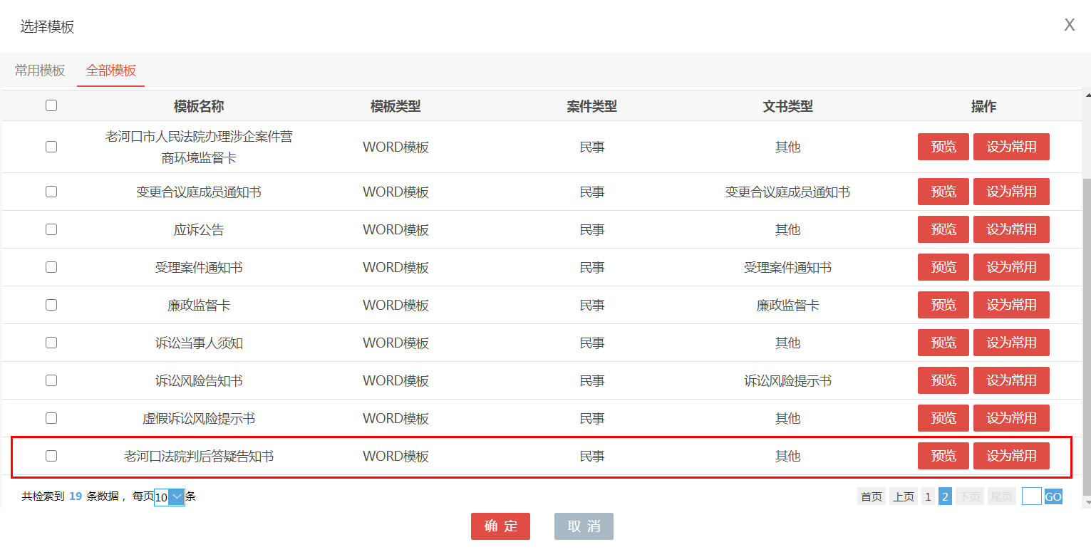This screenshot has height=552, width=1091.
Task: Set 老河口法院判后答疑告知书 as 常用
Action: (1011, 456)
